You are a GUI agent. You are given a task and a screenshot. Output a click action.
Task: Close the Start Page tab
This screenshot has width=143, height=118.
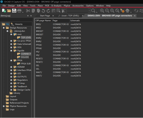click(x=53, y=16)
